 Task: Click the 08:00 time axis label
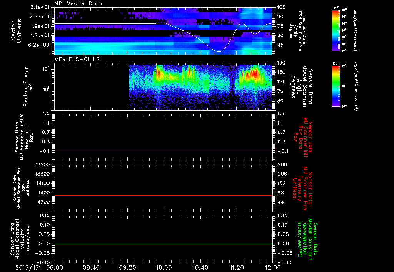point(55,267)
